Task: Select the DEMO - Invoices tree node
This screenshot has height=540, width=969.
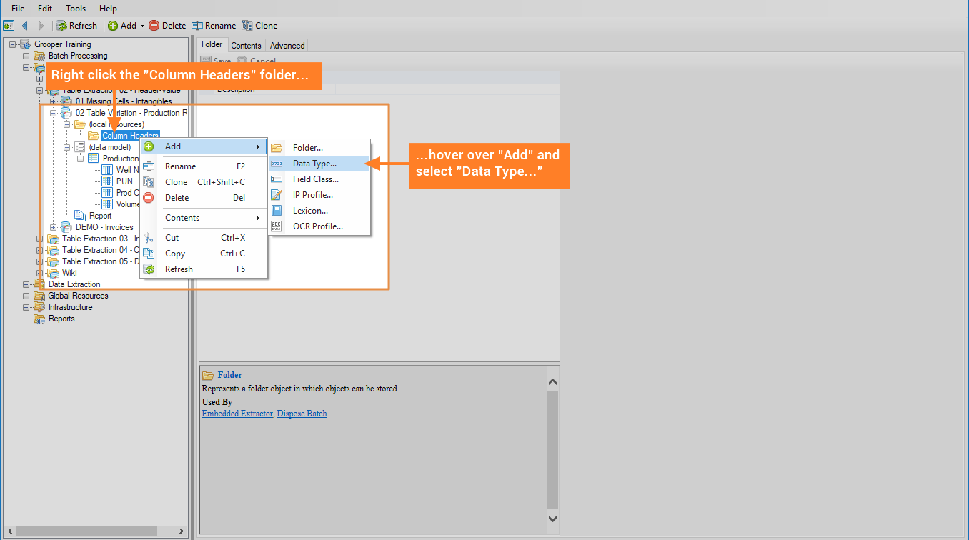Action: [104, 227]
